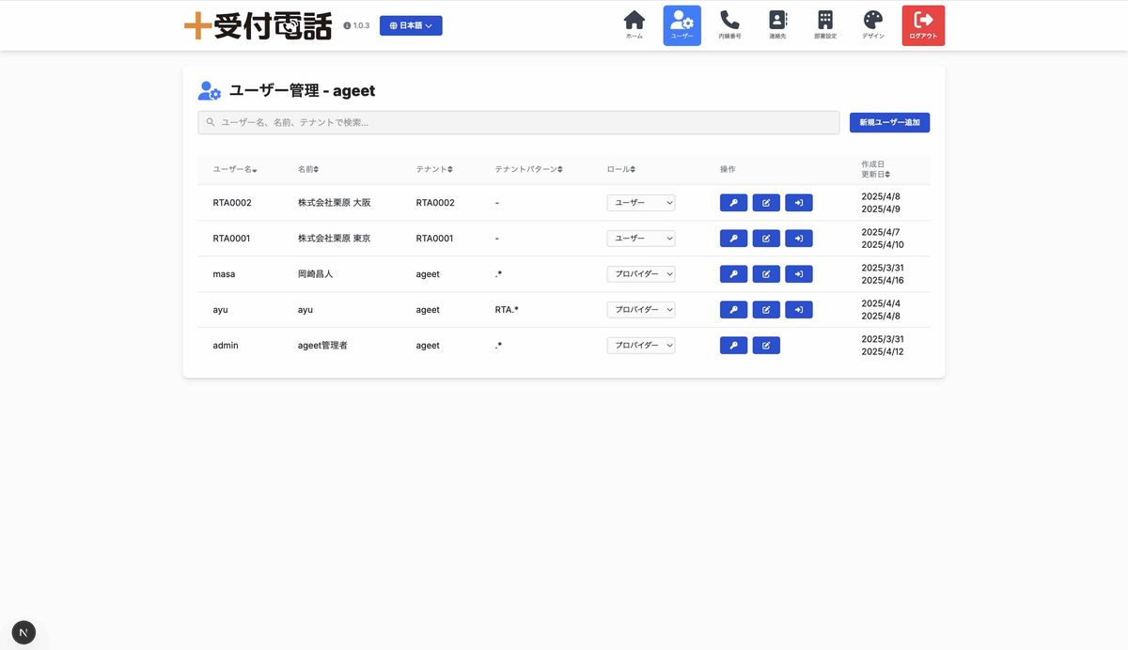Click key password icon for admin

(733, 346)
